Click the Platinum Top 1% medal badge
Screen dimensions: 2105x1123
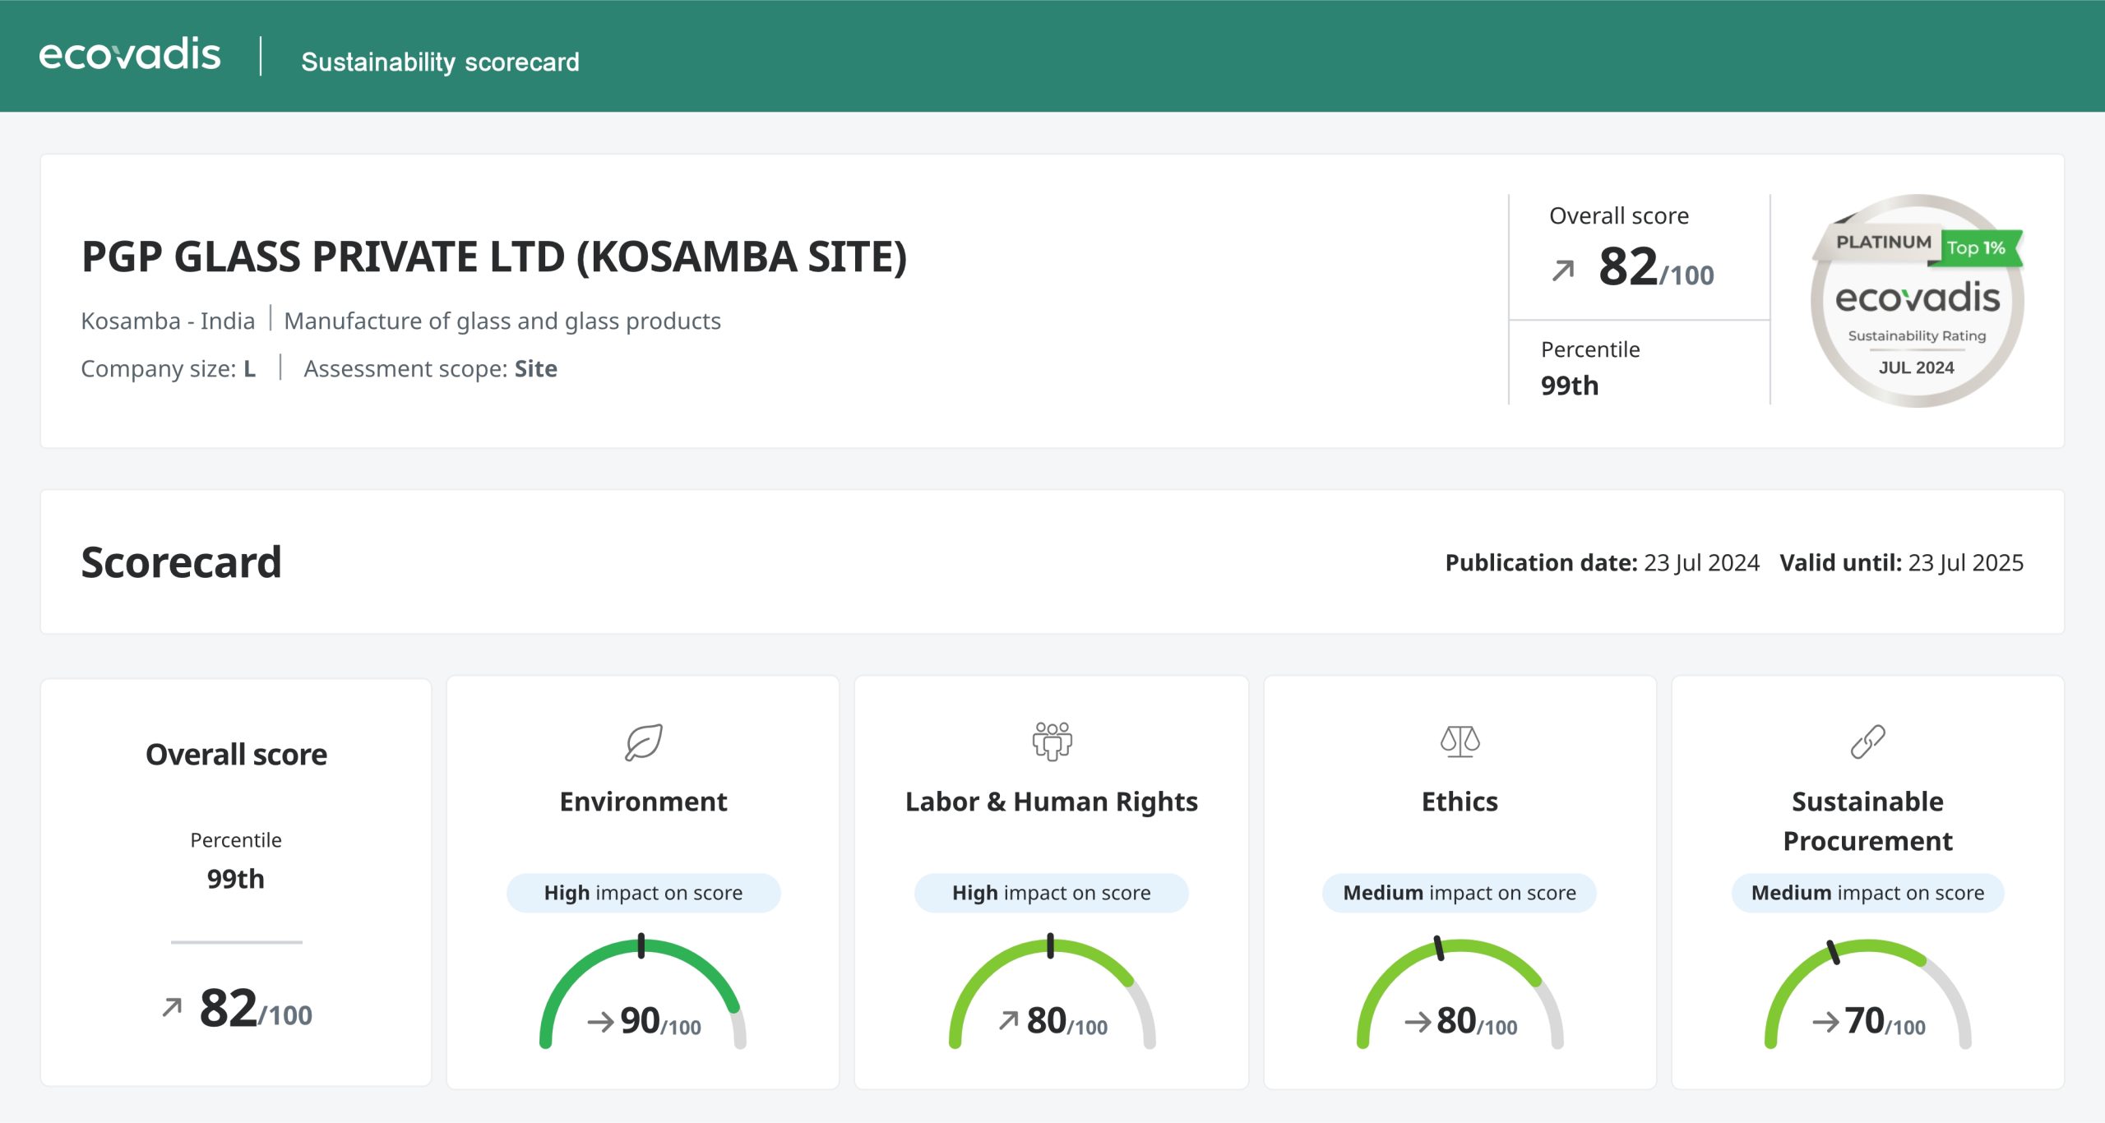[1917, 301]
